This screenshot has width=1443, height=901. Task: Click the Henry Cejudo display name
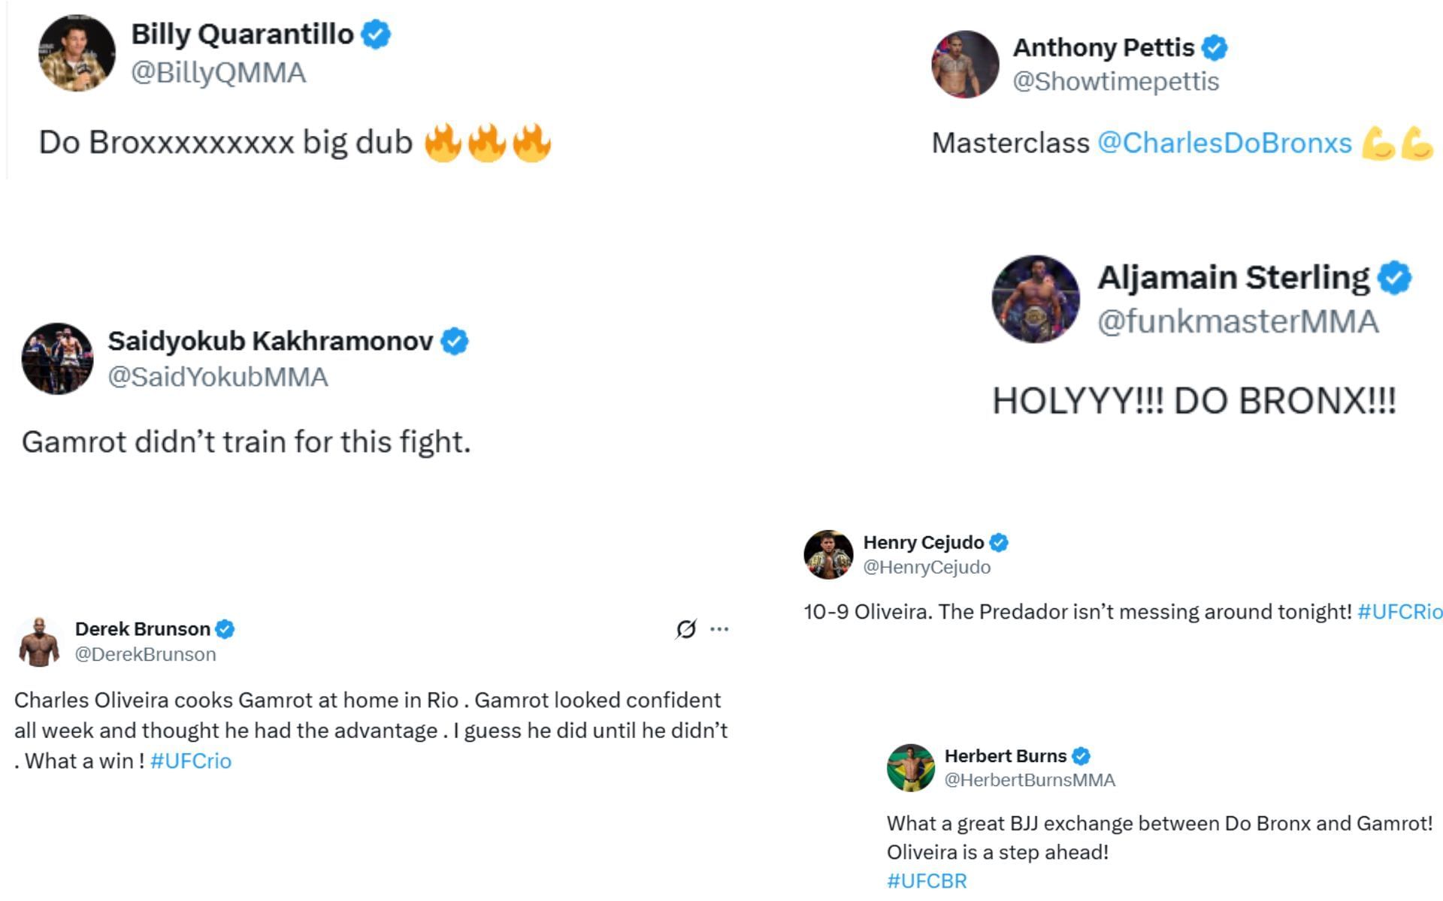(x=923, y=542)
